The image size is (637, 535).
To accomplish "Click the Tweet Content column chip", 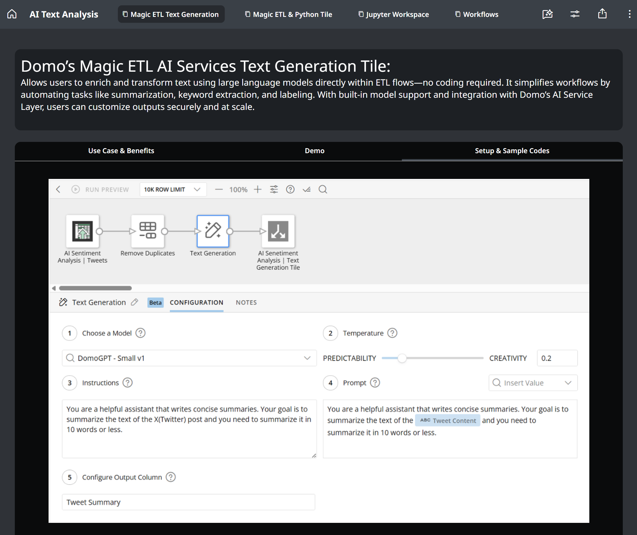I will coord(448,420).
